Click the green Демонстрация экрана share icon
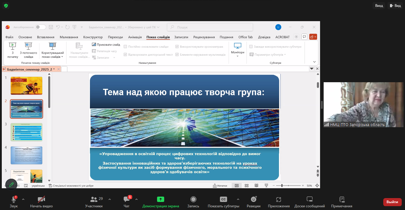Viewport: 405px width, 210px height. coord(161,200)
